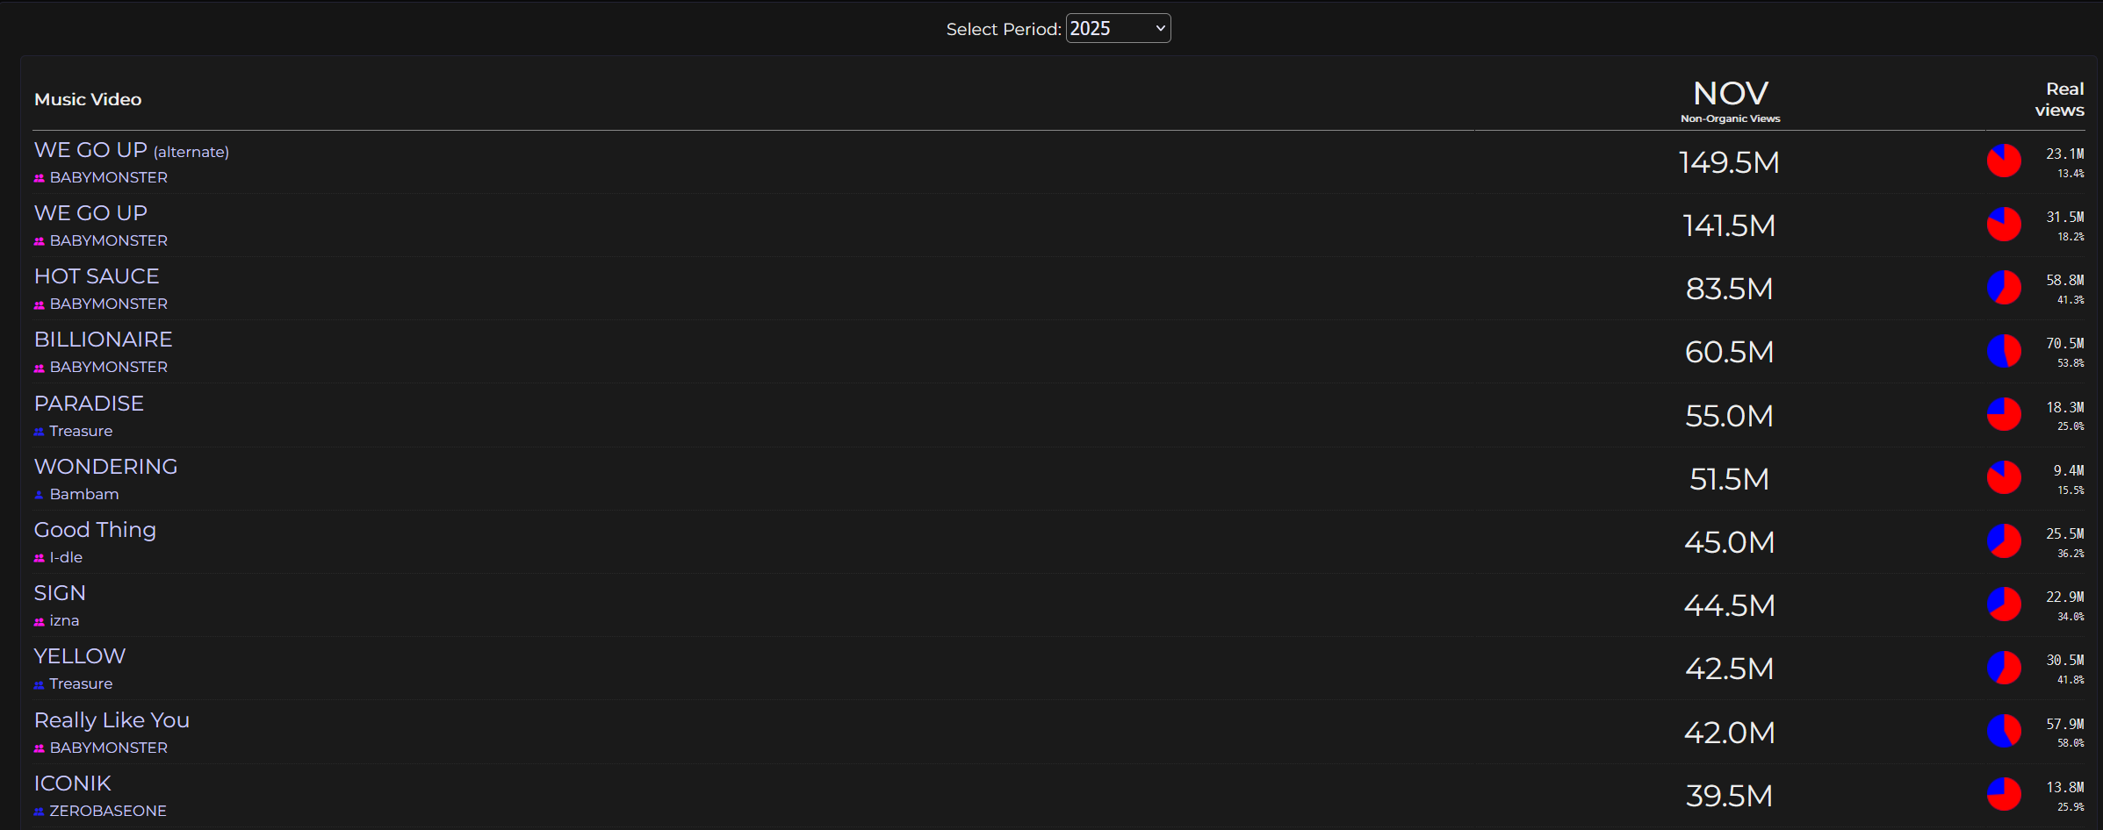Click the 55.0M non-organic views value
This screenshot has width=2103, height=830.
(x=1730, y=416)
